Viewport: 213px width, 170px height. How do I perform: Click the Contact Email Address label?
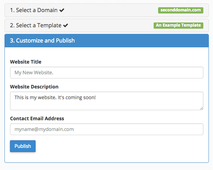37,119
